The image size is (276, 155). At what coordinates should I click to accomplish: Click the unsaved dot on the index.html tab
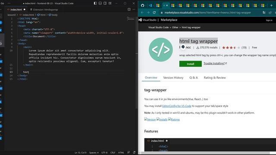tap(25, 9)
